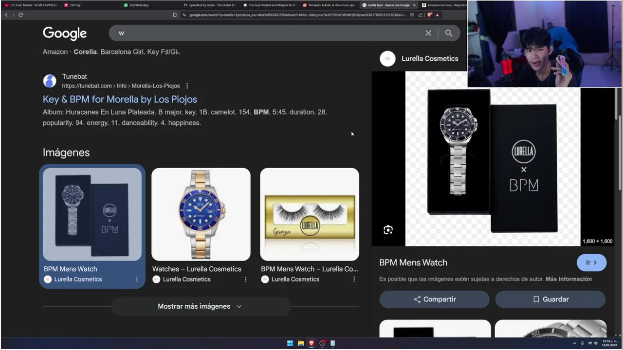The image size is (623, 350).
Task: Switch to the Shirakami Fubuki tab
Action: [x=330, y=5]
